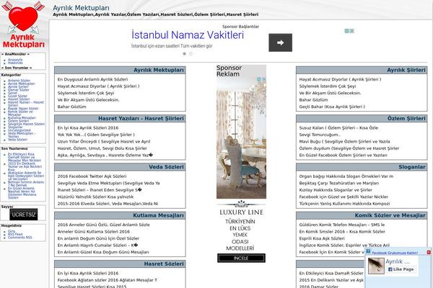Open Anneler Günü Kutlama Sözleri 2016 post
433x288 pixels.
point(93,232)
